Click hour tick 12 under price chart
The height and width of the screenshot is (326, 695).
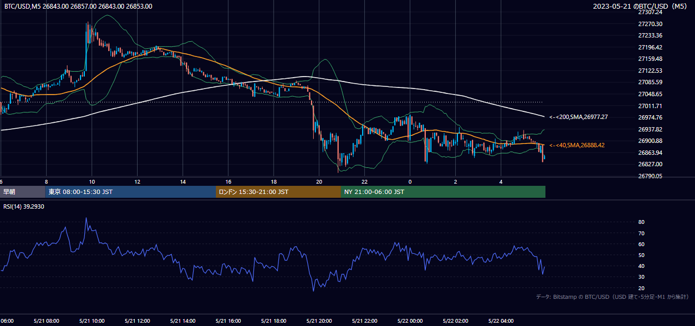point(137,181)
